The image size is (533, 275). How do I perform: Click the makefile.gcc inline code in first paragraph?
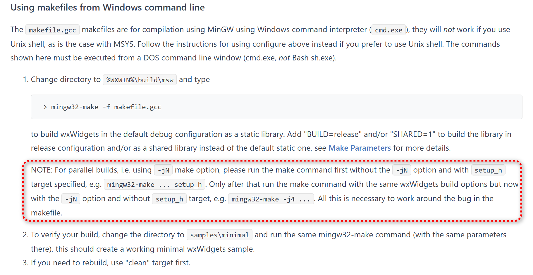[x=52, y=30]
